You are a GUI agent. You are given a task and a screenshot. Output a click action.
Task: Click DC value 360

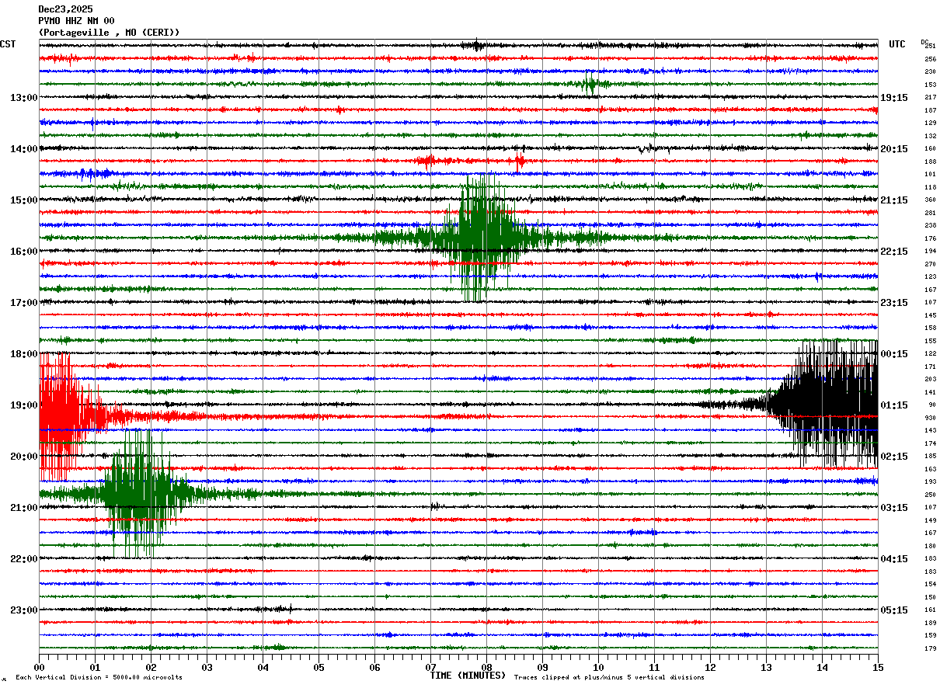930,200
